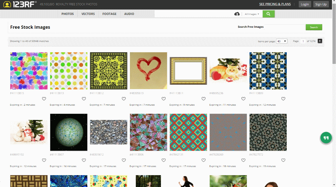Like image #41113809 with heart icon
The height and width of the screenshot is (187, 336).
[283, 99]
